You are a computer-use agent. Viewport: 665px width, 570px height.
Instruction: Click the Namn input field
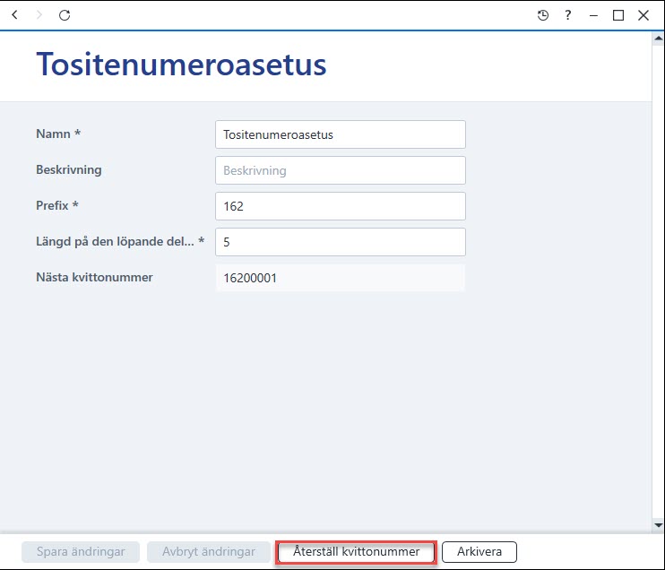click(x=341, y=134)
